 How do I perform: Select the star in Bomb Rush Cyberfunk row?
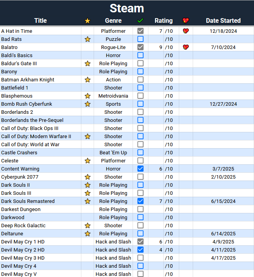87,104
